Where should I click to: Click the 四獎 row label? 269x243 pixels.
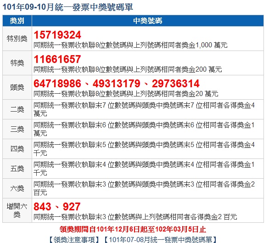coord(17,149)
